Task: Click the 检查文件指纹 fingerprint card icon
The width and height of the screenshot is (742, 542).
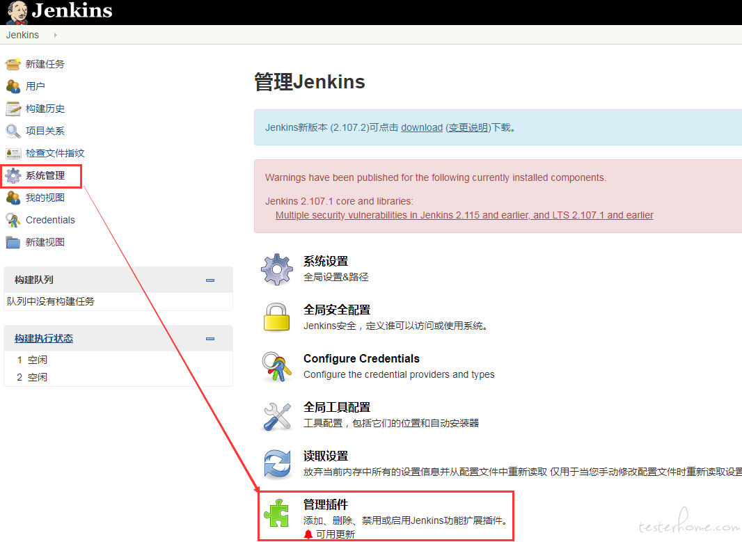Action: (x=13, y=153)
